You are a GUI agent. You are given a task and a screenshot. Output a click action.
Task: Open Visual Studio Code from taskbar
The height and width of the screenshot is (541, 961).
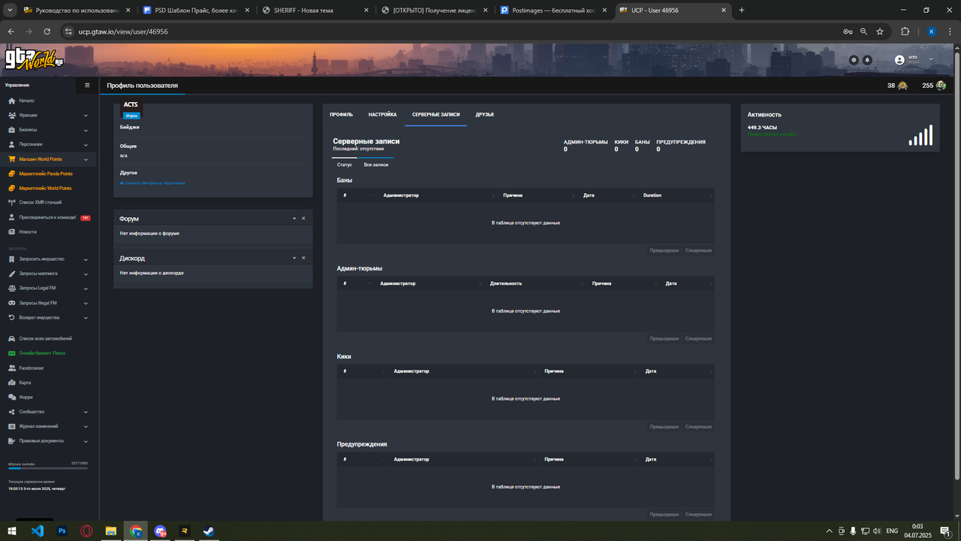[38, 531]
